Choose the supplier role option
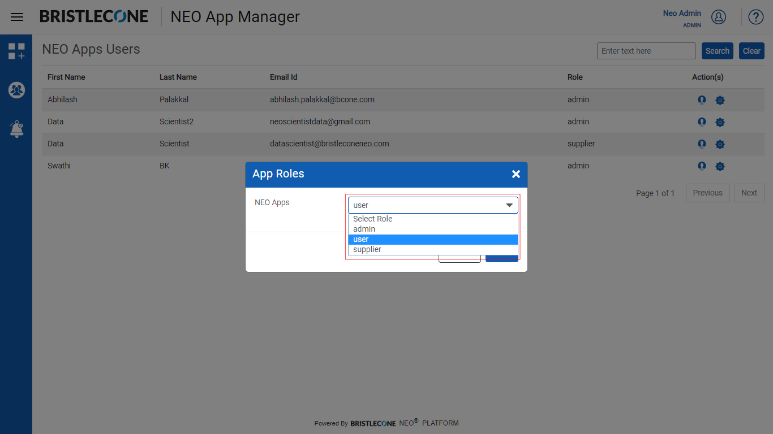This screenshot has width=773, height=434. [x=433, y=249]
